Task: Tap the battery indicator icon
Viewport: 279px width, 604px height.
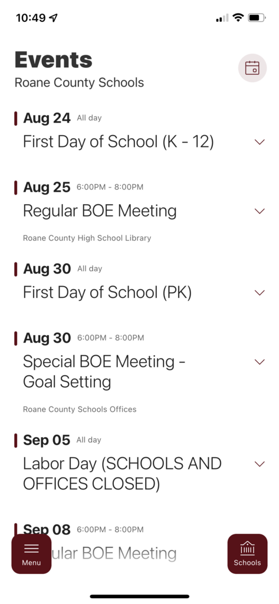Action: (257, 17)
